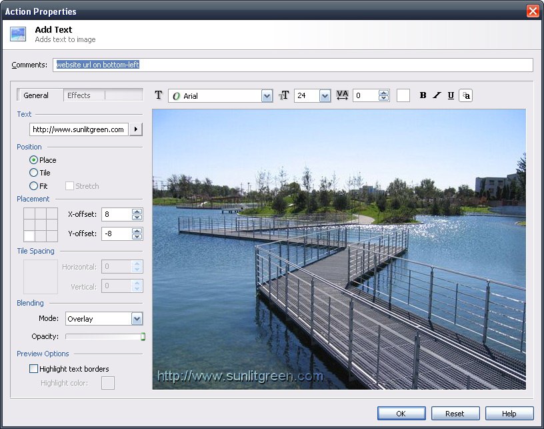Click the Opacity slider handle
Image resolution: width=544 pixels, height=429 pixels.
[x=143, y=336]
